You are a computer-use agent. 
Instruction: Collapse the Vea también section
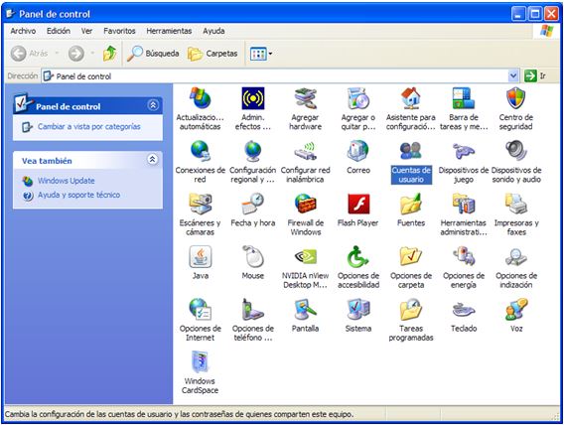coord(153,159)
